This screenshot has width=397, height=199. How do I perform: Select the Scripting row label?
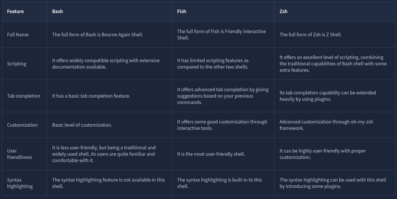coord(17,64)
